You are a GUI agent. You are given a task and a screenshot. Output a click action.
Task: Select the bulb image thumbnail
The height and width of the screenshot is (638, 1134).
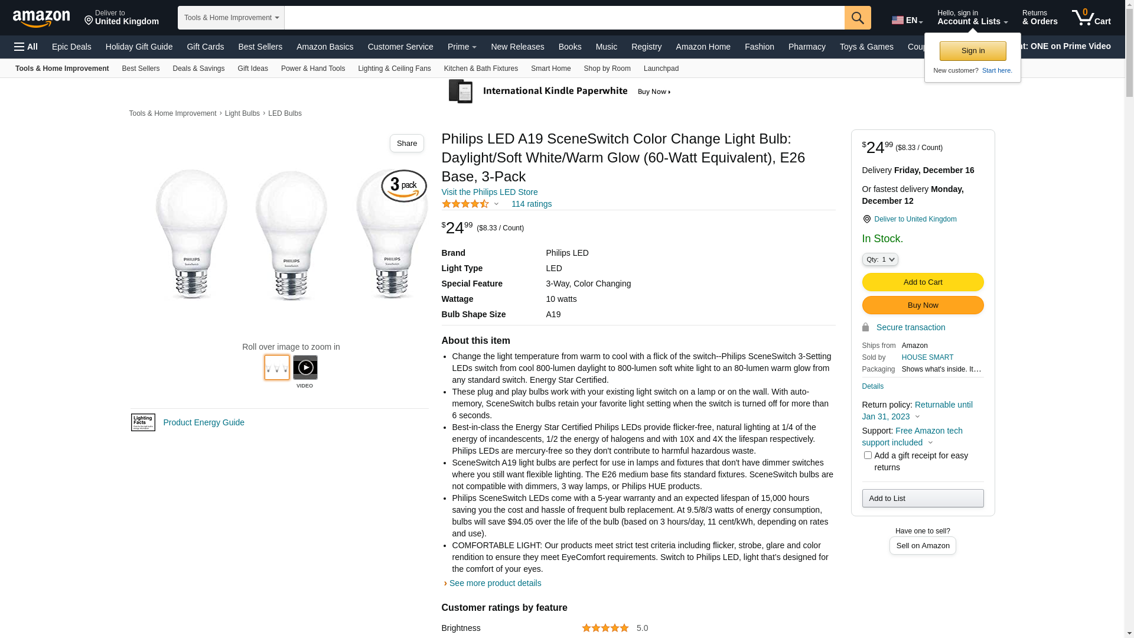coord(277,367)
